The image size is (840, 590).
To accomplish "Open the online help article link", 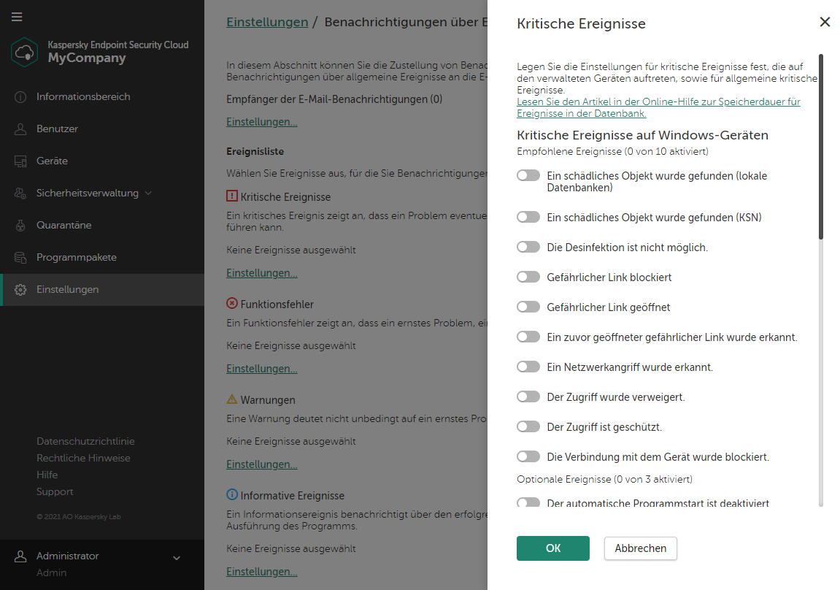I will point(658,107).
